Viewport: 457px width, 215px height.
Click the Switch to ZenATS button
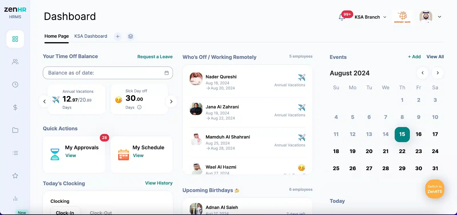pos(435,189)
